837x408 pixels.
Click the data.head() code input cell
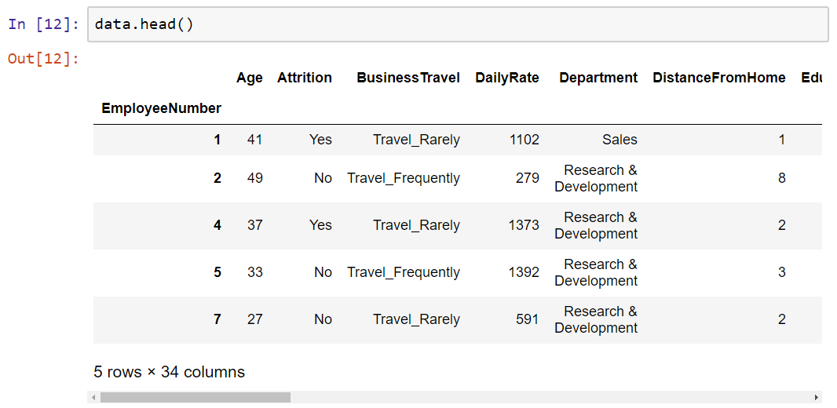point(458,24)
